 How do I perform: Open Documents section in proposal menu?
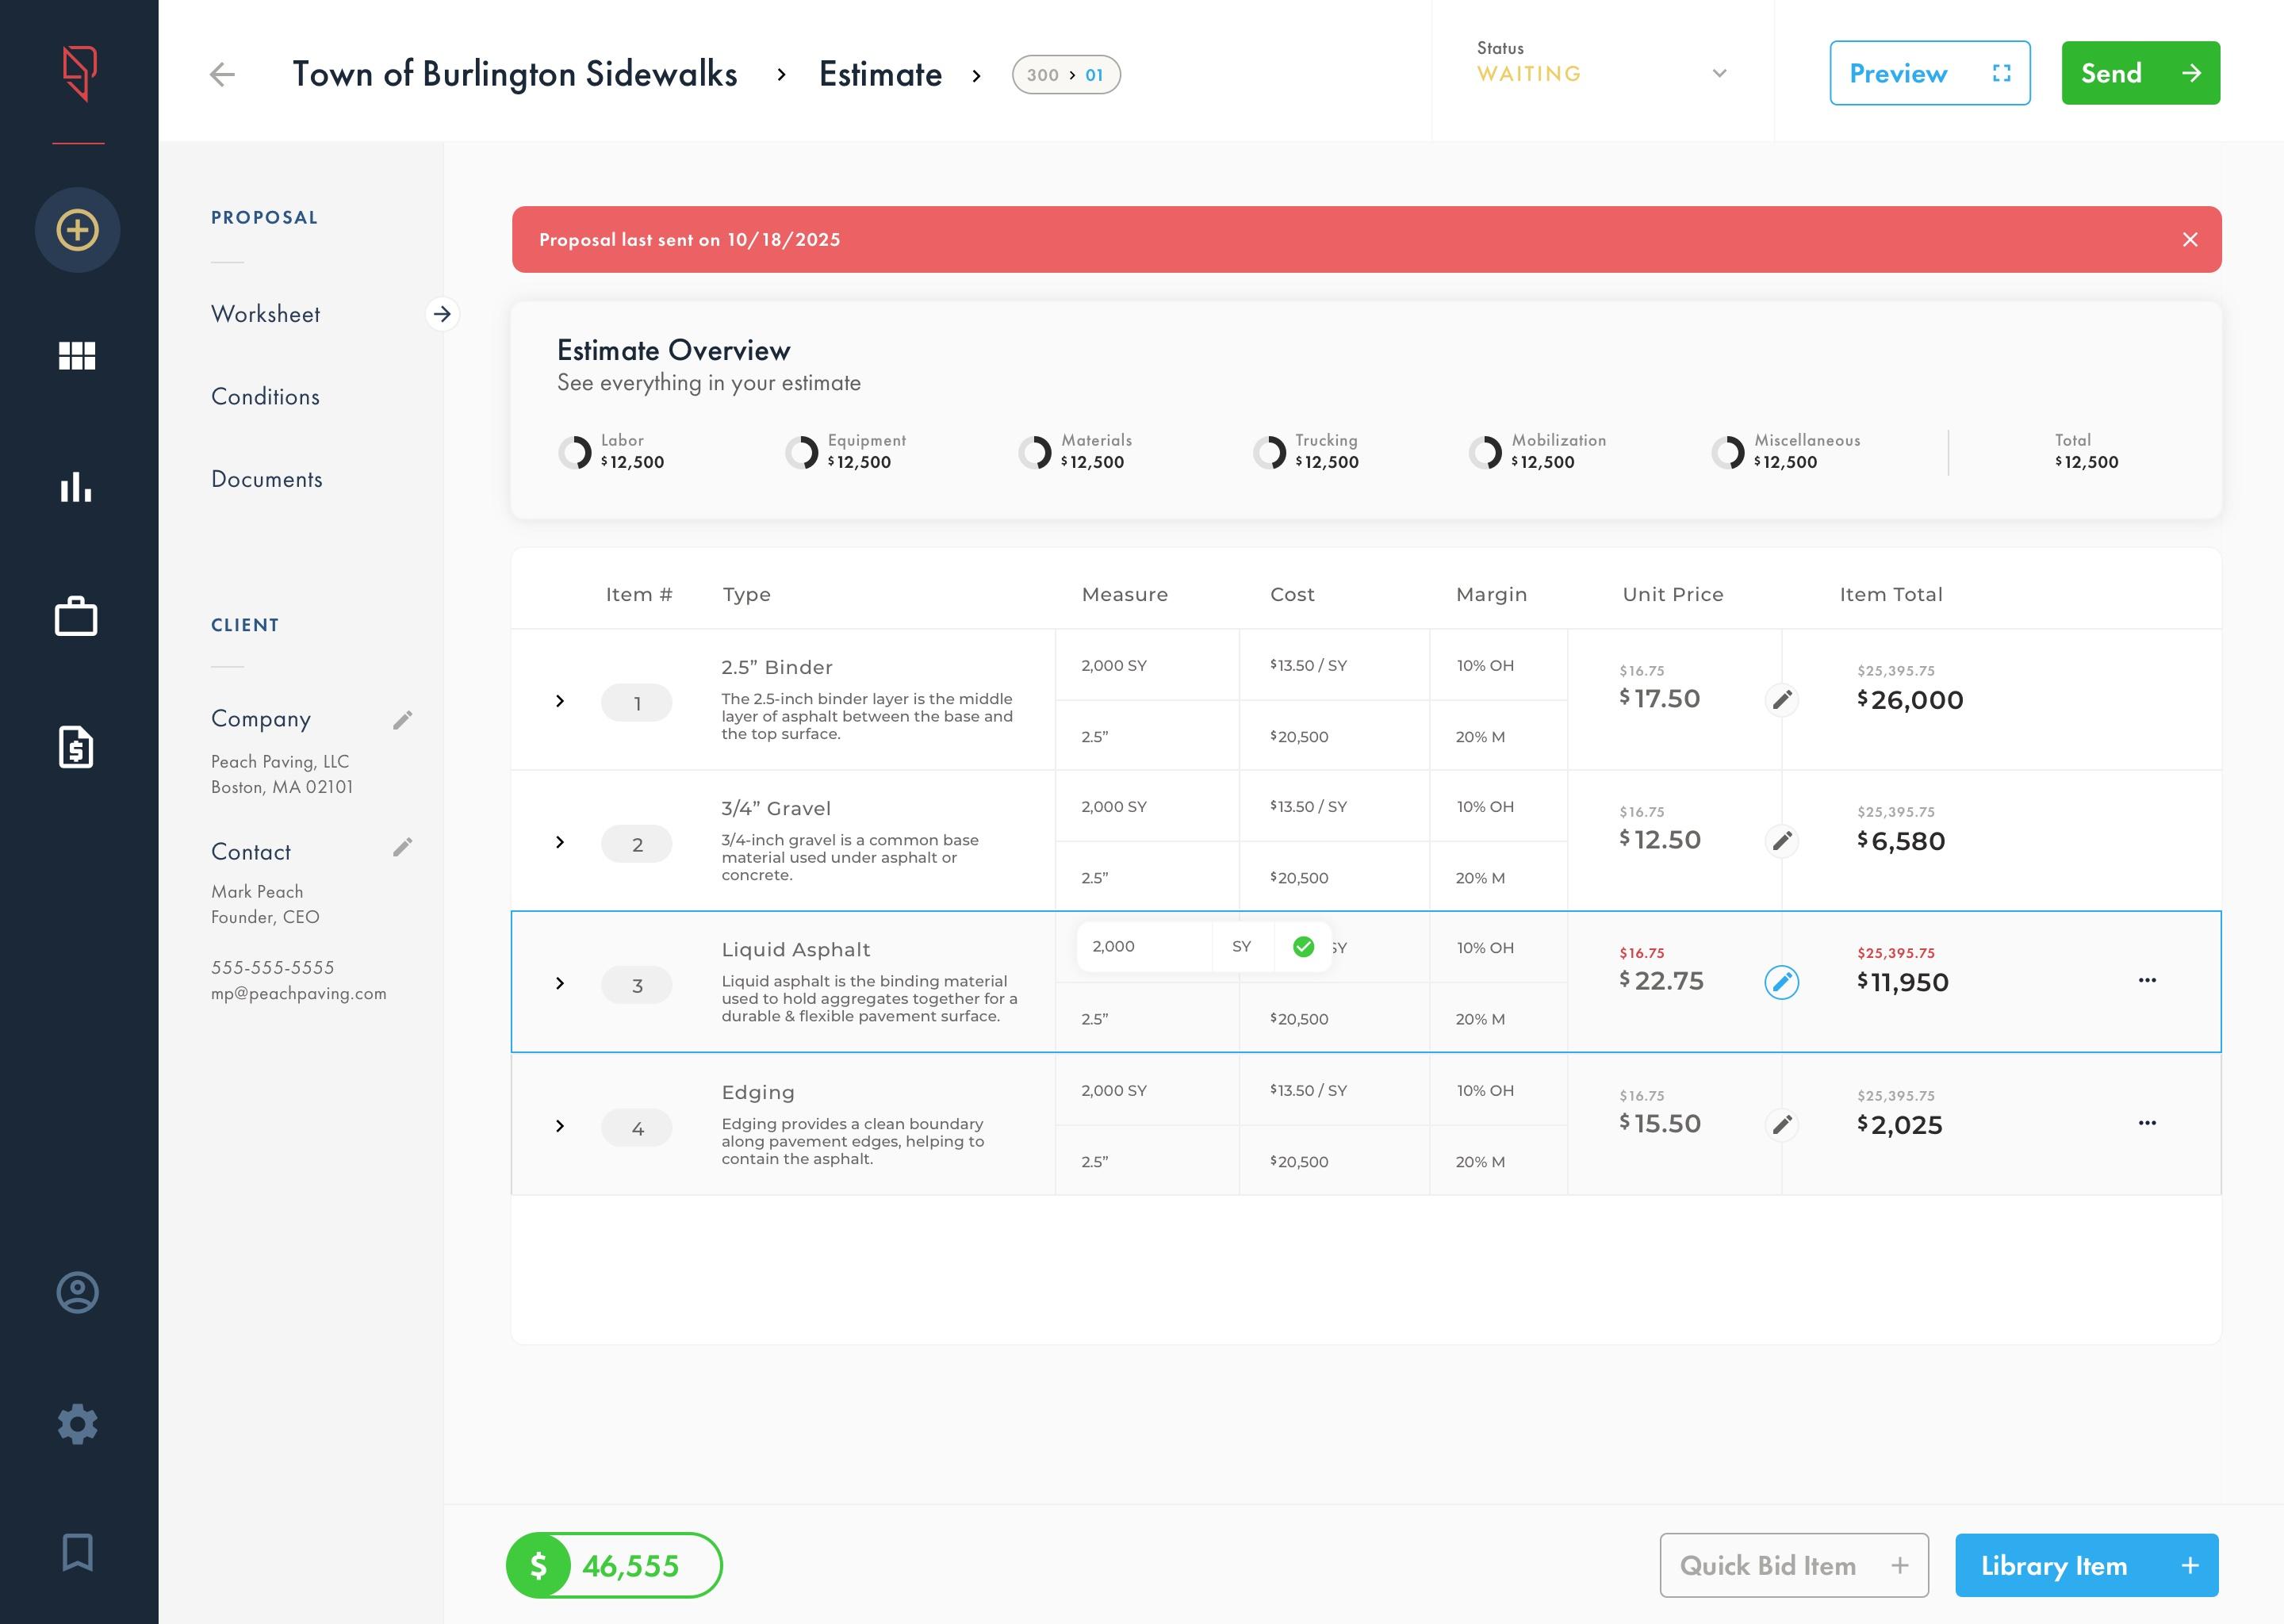(x=266, y=479)
